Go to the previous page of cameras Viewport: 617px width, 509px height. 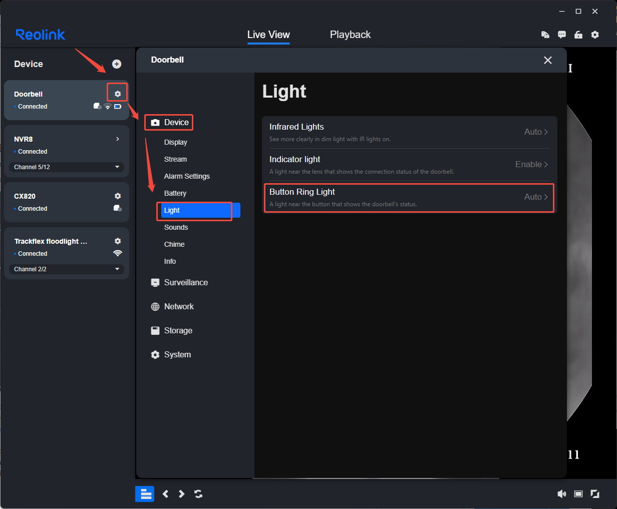tap(165, 494)
